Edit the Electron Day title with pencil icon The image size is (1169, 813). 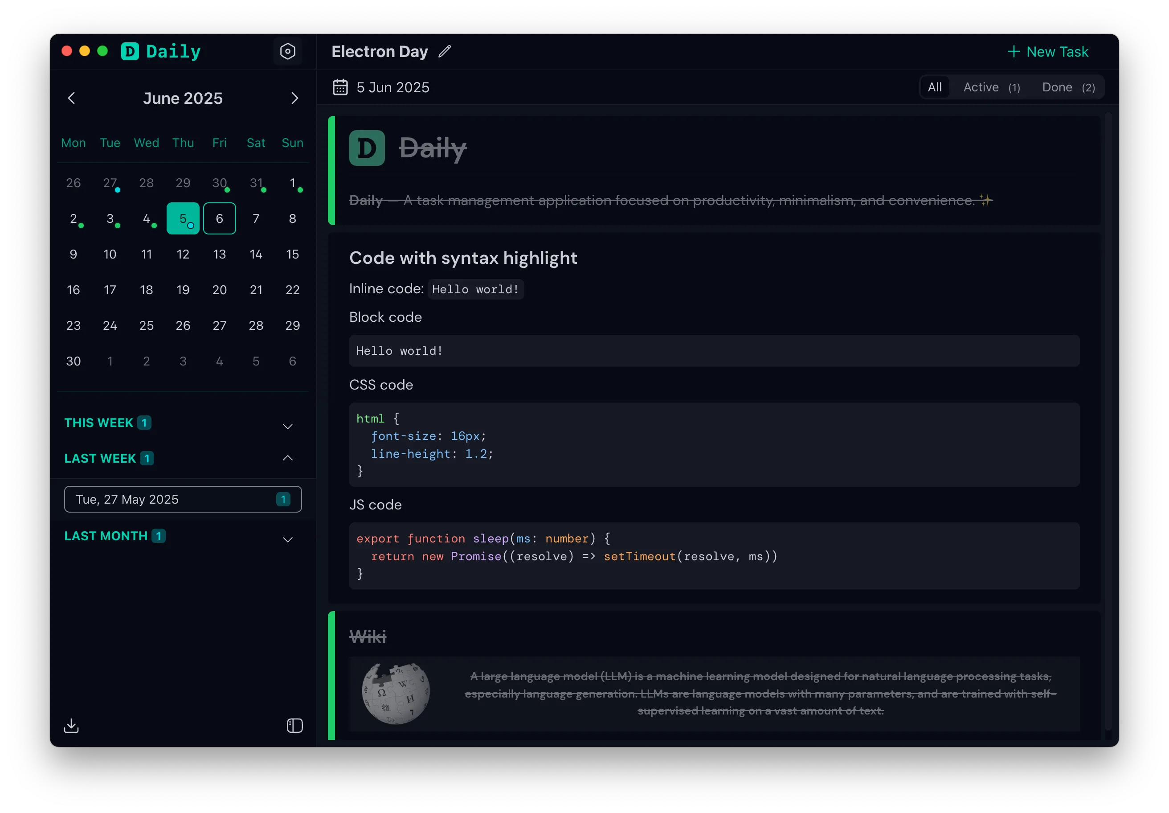click(445, 51)
